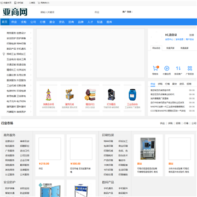Expand the 交通运输 category row chevron
The width and height of the screenshot is (197, 197).
point(31,65)
